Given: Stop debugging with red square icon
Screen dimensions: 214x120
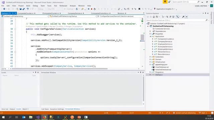Looking at the screenshot, I should point(92,9).
